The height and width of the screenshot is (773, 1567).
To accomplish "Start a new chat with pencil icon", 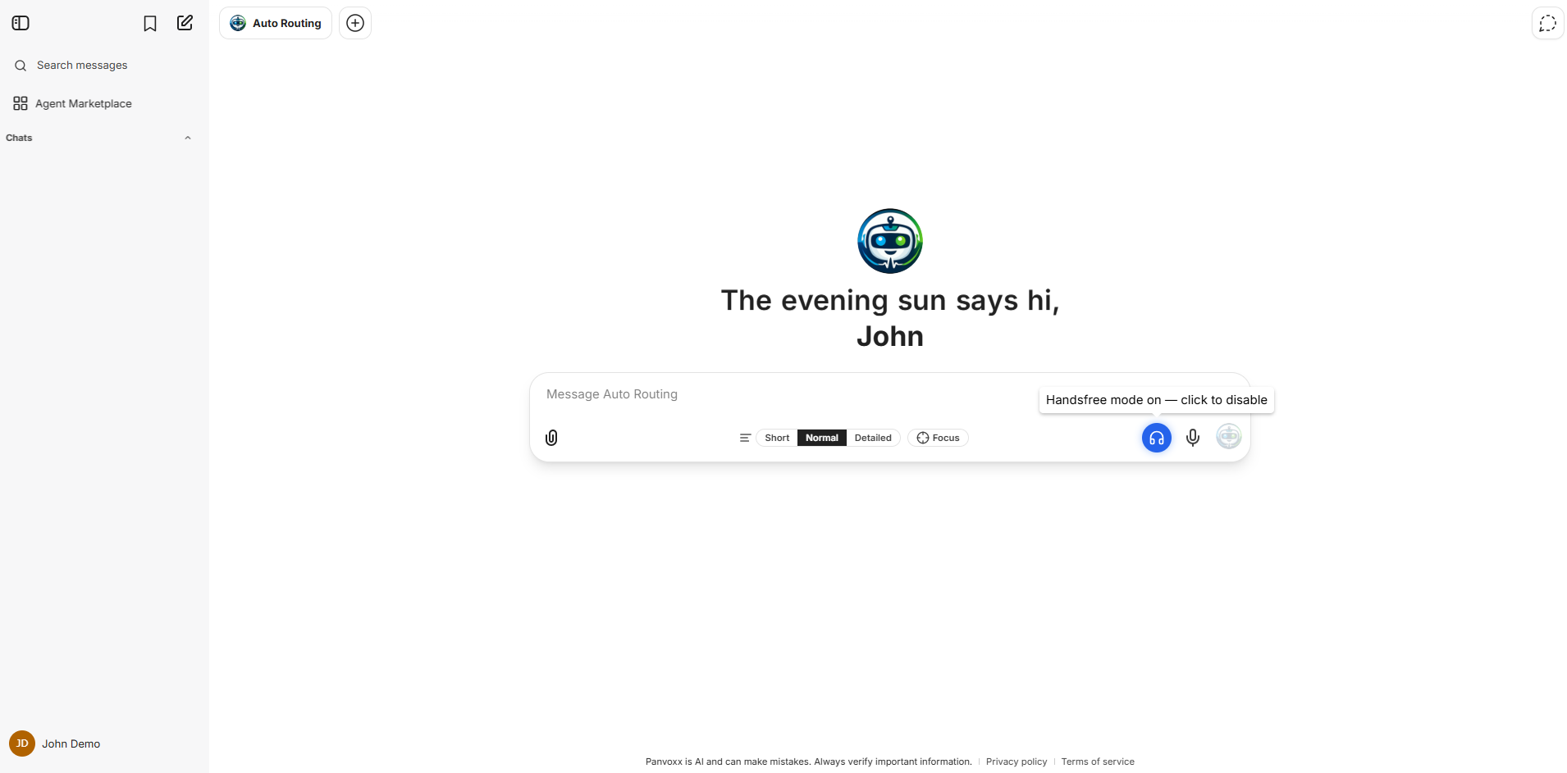I will (185, 23).
